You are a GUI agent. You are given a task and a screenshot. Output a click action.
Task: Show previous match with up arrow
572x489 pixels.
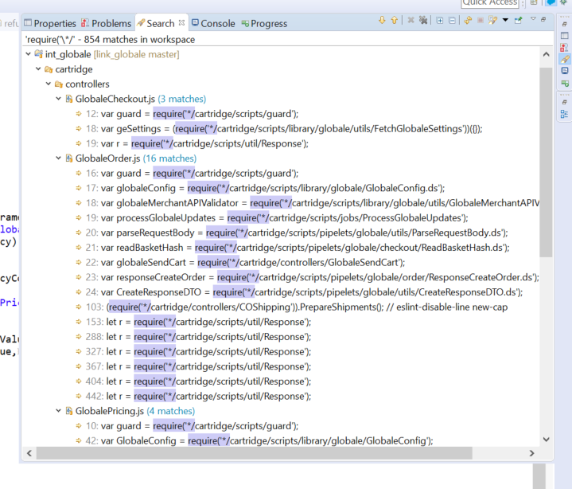coord(394,20)
